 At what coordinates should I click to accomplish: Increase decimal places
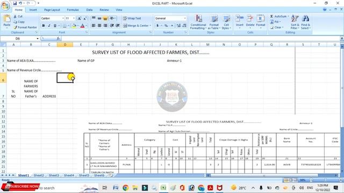tap(178, 26)
